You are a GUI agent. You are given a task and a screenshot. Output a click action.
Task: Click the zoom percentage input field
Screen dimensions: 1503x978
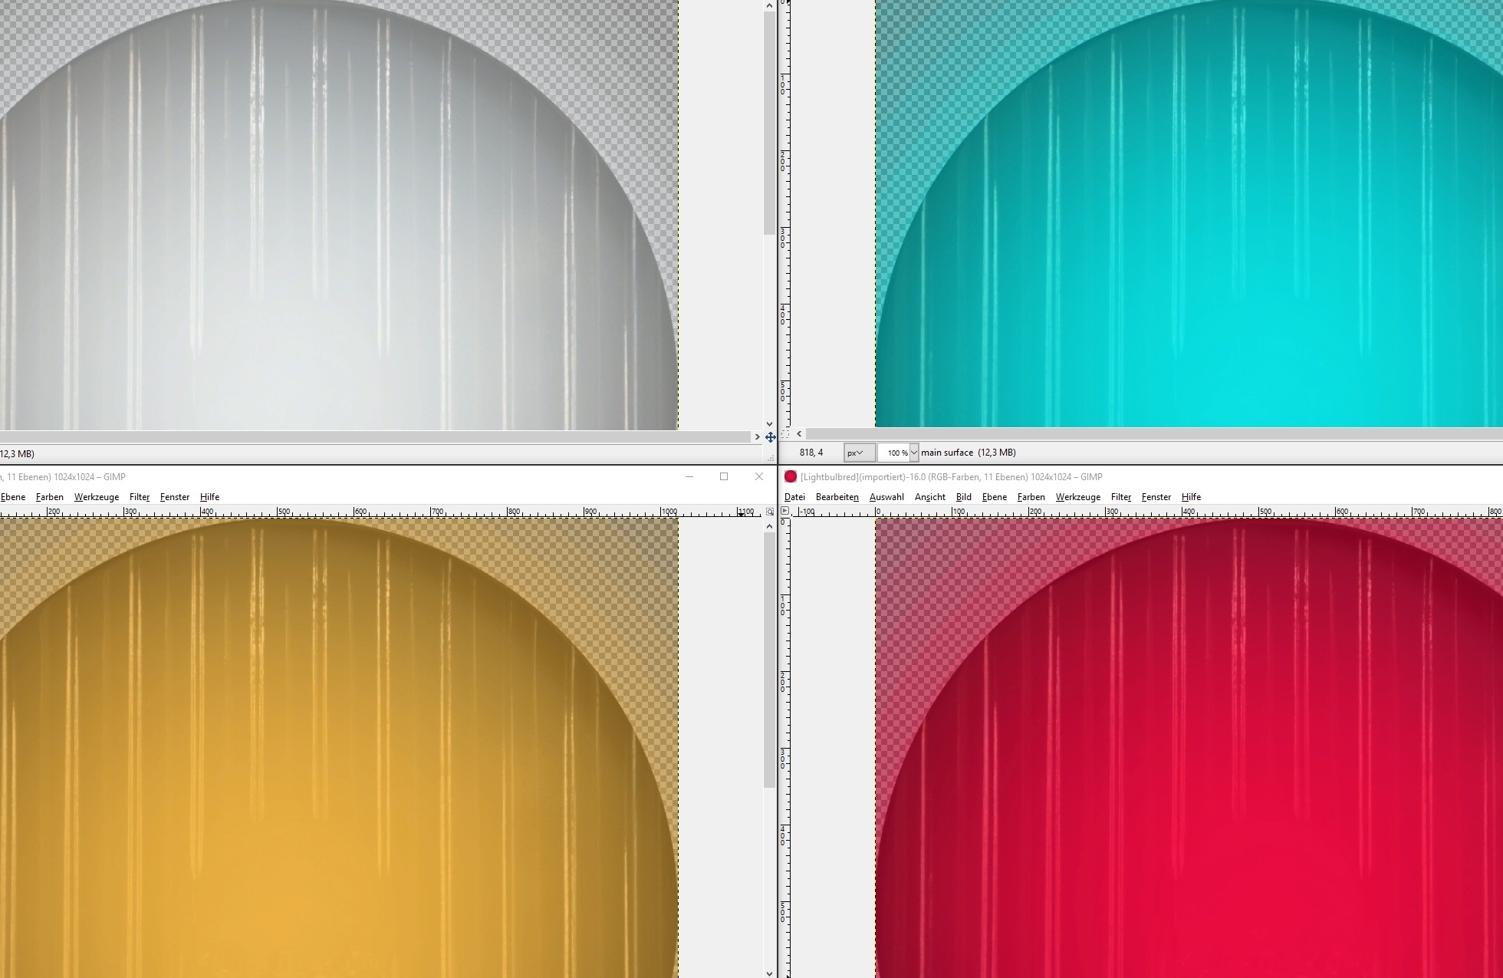pyautogui.click(x=893, y=453)
